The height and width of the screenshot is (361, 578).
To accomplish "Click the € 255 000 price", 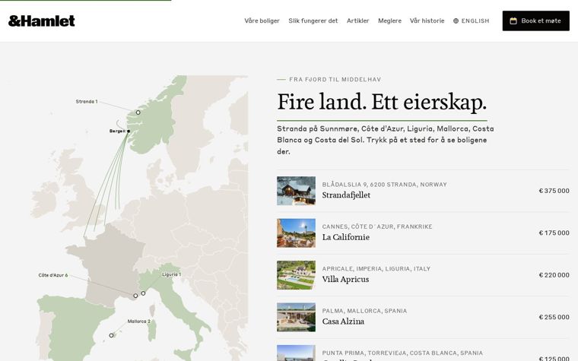I will click(x=554, y=317).
